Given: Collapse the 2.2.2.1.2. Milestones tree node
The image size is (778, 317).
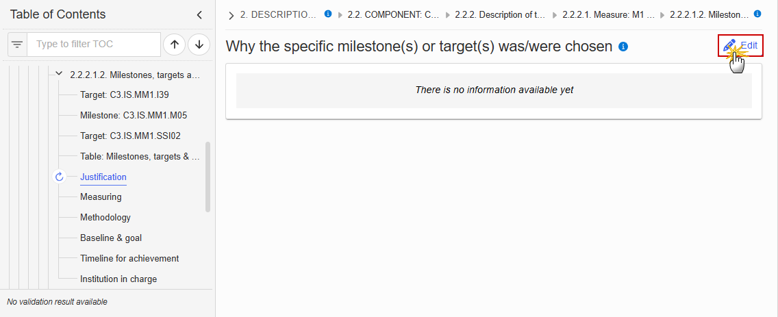Looking at the screenshot, I should (x=59, y=75).
